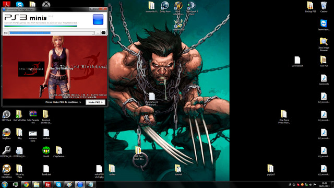
Task: Open the psp2ps3 folder
Action: (x=271, y=170)
